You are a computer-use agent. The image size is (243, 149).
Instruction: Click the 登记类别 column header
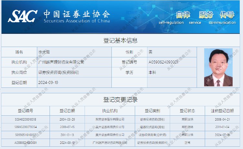pos(153,111)
